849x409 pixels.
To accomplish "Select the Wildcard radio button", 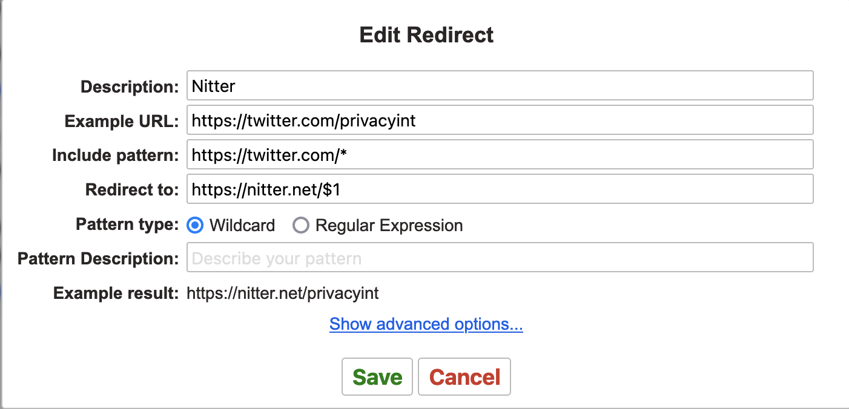I will tap(196, 226).
